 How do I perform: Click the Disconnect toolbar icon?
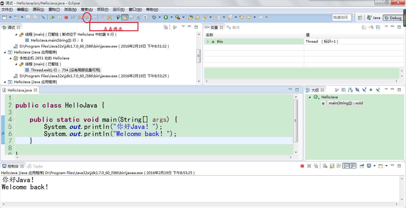[73, 18]
